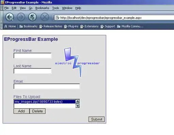Click the Mozilla window title icon
174x135 pixels.
point(2,2)
